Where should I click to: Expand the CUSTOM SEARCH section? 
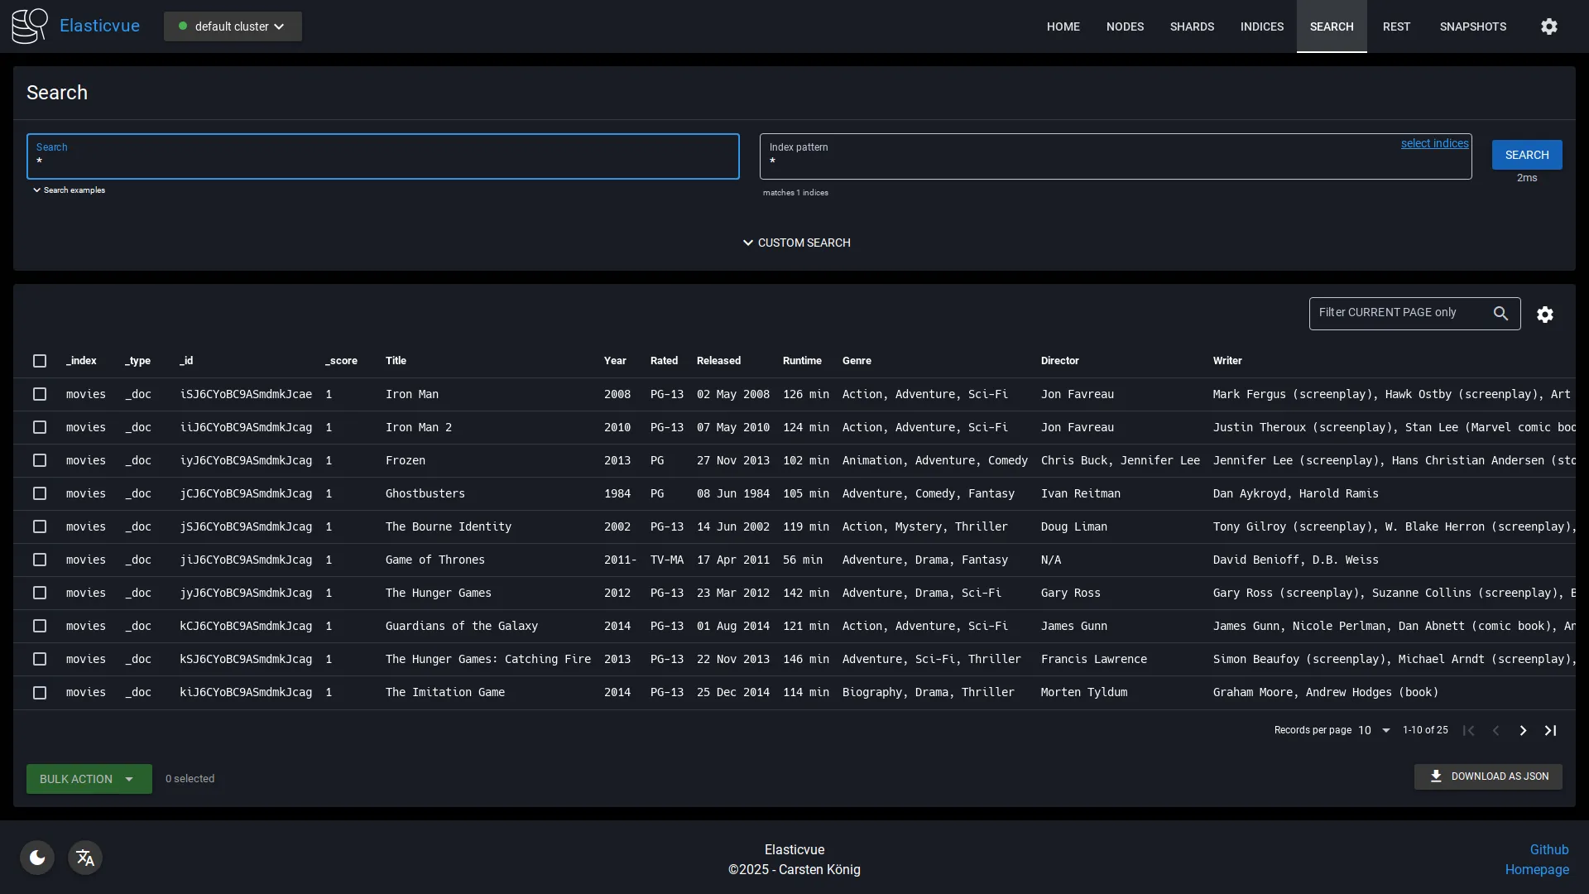[795, 243]
